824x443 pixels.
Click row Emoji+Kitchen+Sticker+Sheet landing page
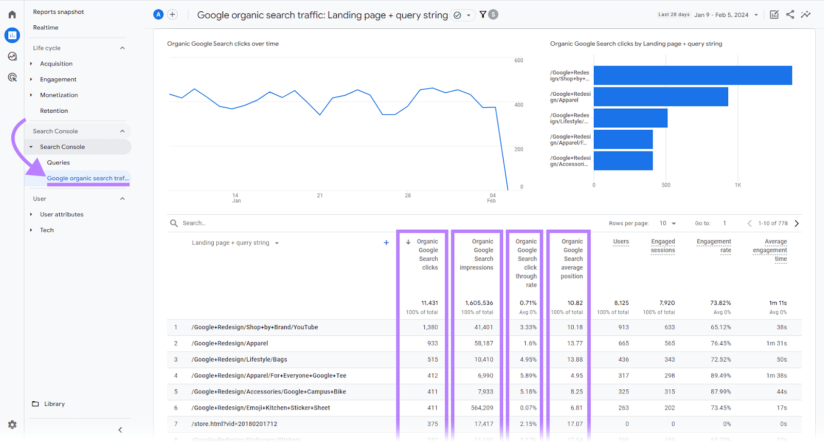coord(484,408)
